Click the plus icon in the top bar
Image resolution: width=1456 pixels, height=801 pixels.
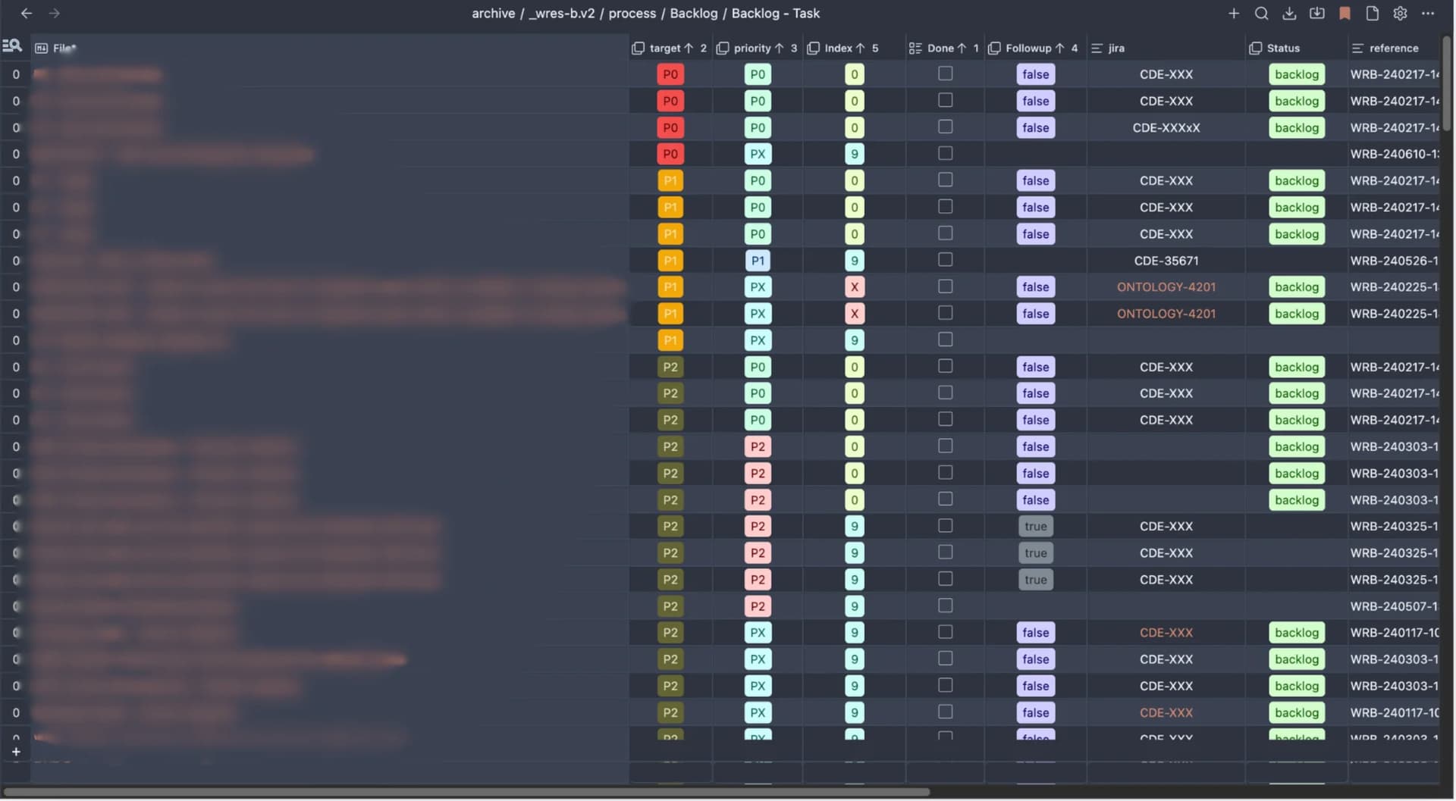coord(1233,13)
